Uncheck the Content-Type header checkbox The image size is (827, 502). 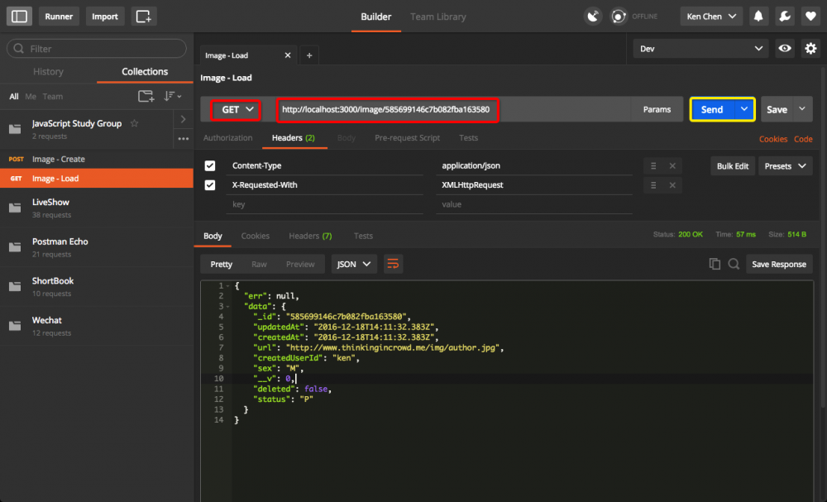coord(209,165)
